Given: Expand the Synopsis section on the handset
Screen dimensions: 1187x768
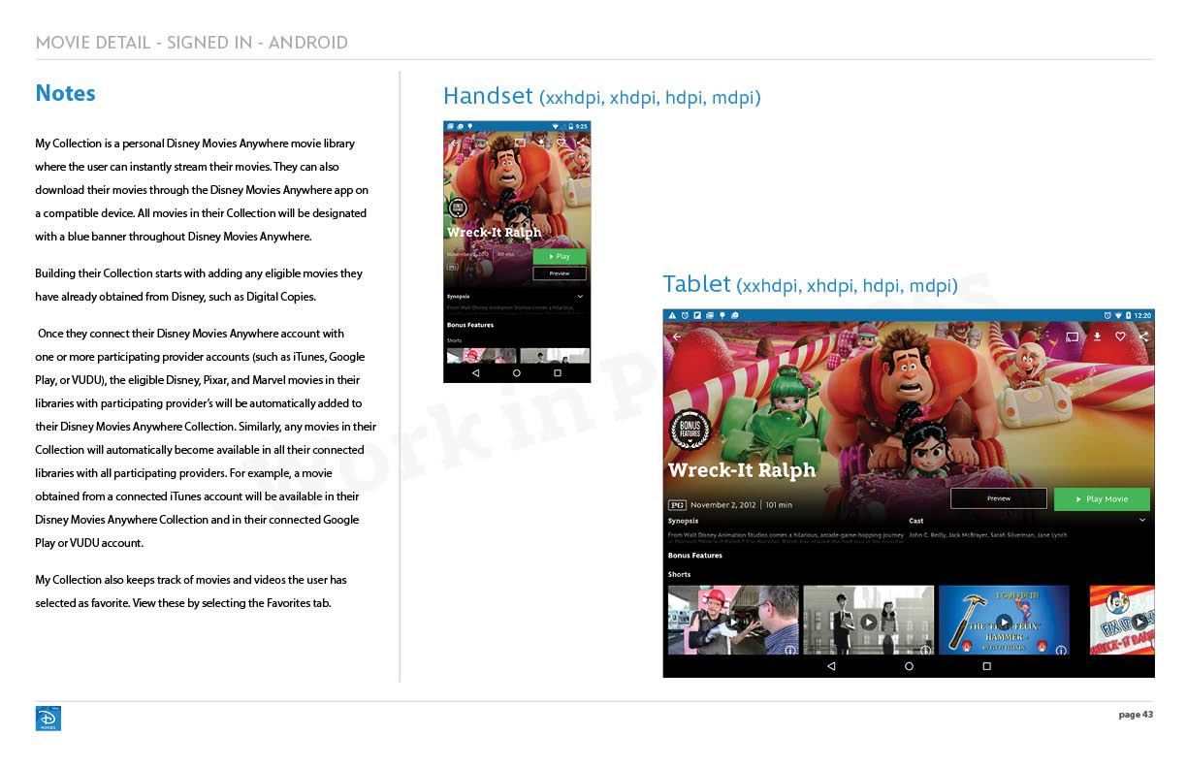Looking at the screenshot, I should (x=580, y=296).
